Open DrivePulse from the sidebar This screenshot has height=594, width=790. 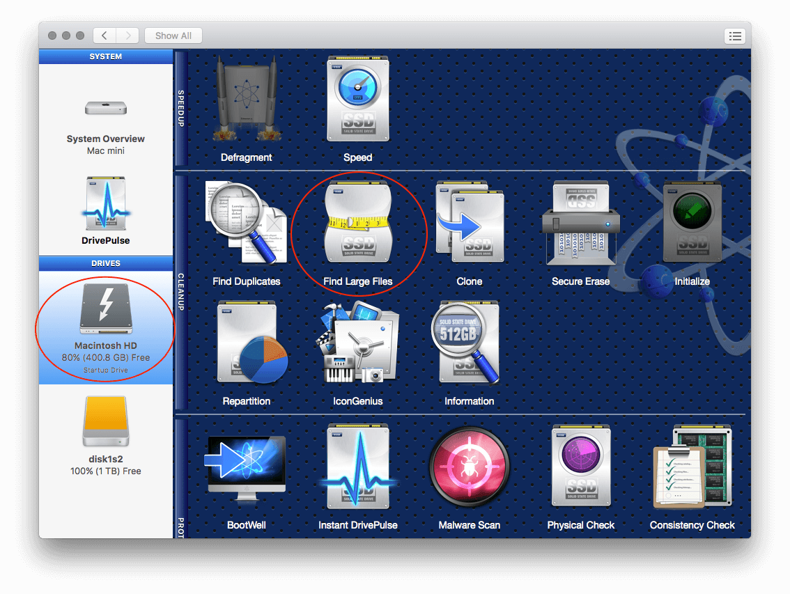coord(105,209)
